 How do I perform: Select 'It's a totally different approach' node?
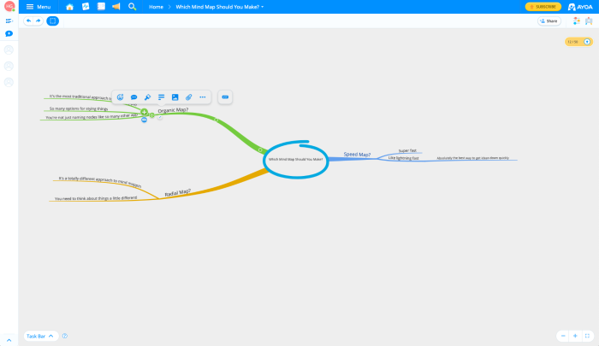100,182
